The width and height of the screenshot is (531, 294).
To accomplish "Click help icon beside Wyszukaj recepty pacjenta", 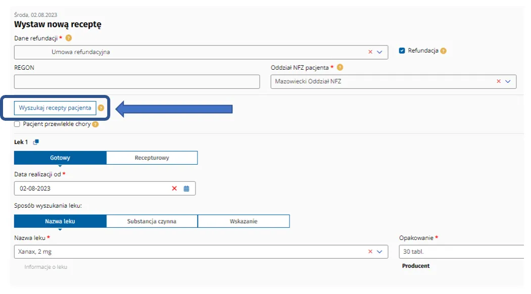I will [101, 108].
